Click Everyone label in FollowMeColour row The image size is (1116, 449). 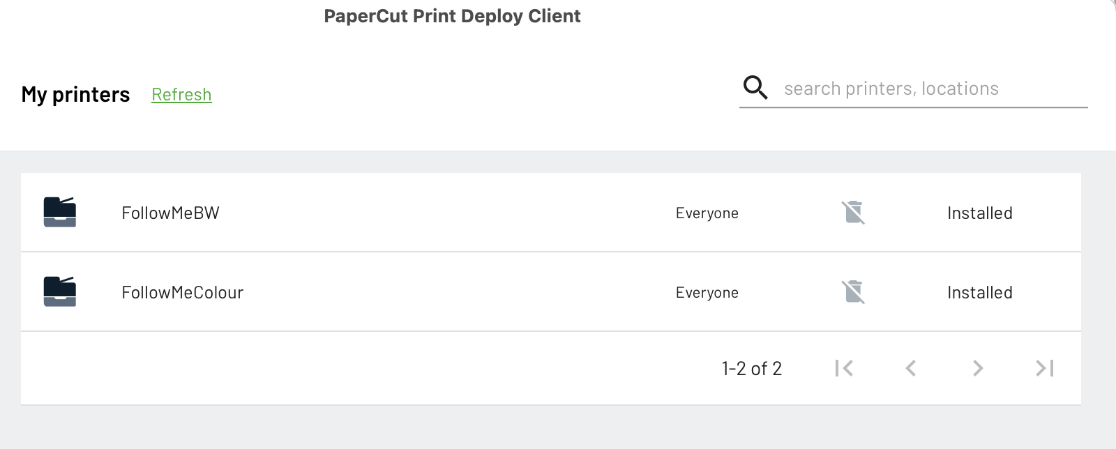(707, 292)
